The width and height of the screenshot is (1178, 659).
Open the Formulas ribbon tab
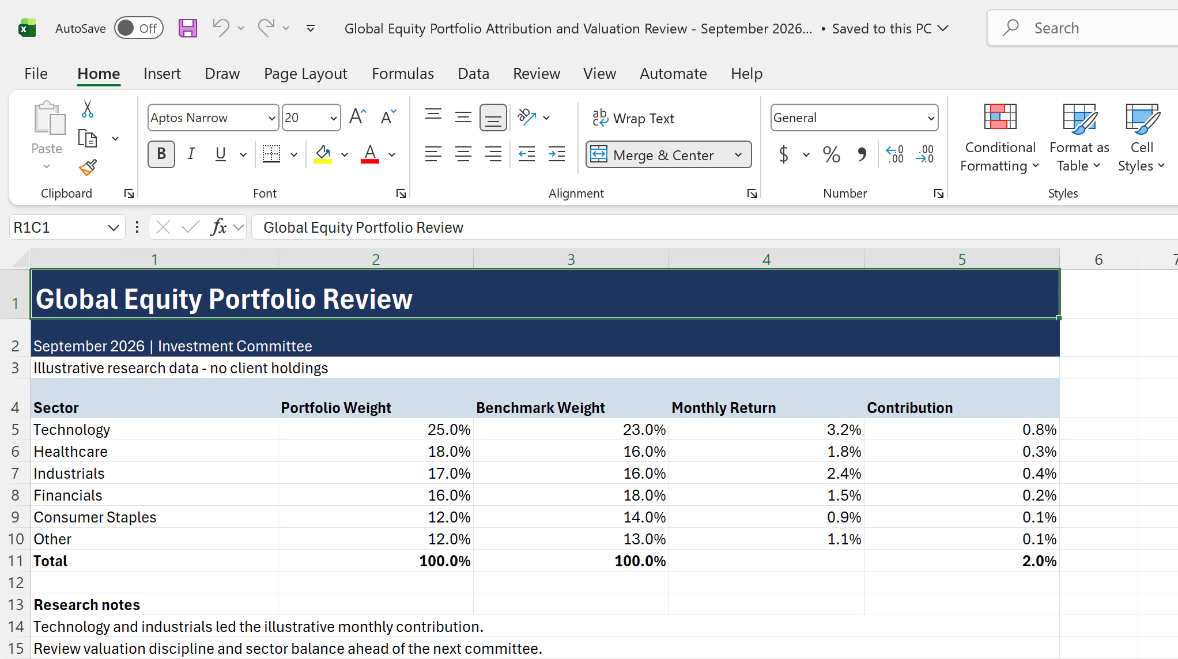click(403, 74)
